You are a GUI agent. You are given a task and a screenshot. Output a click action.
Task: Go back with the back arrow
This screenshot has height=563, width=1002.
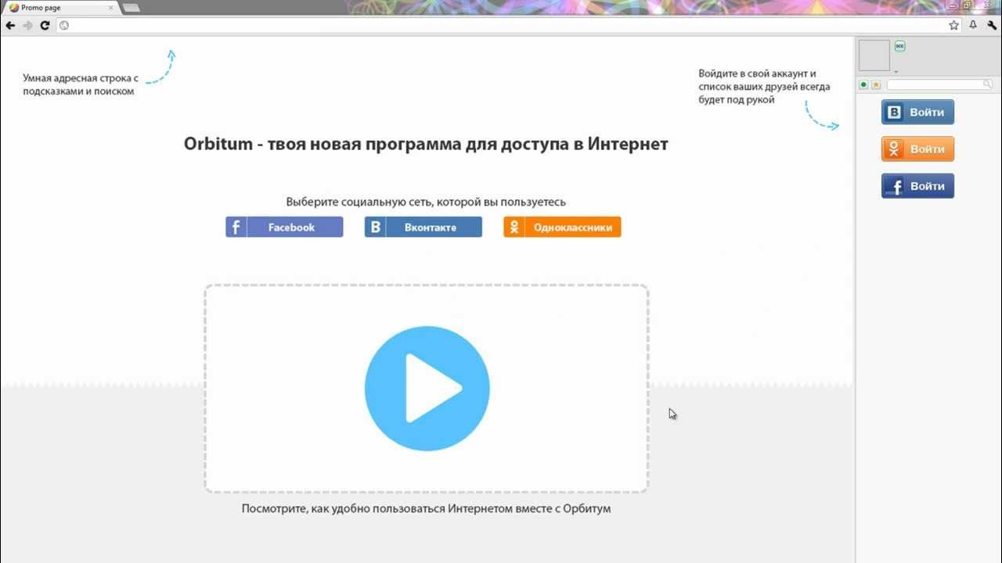[10, 25]
